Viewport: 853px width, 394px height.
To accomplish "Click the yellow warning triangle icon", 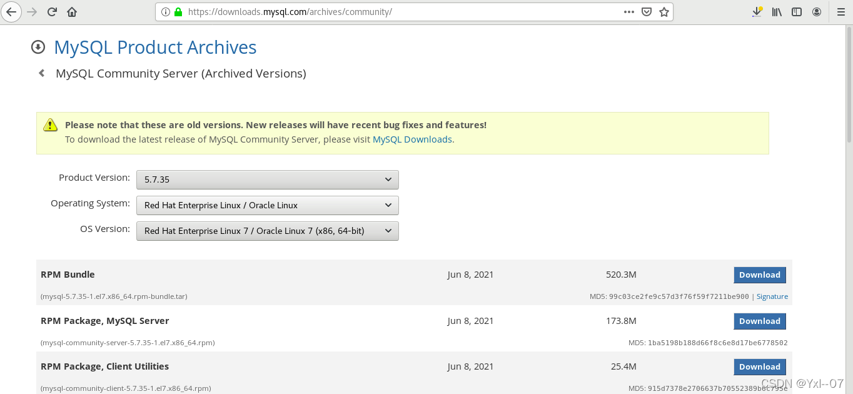I will coord(50,125).
